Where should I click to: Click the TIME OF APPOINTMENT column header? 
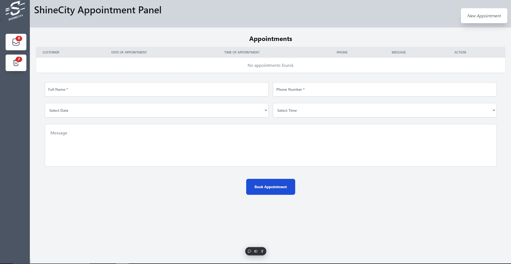coord(242,52)
